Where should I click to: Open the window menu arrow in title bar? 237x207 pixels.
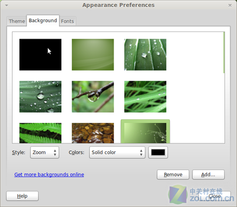tap(7, 6)
